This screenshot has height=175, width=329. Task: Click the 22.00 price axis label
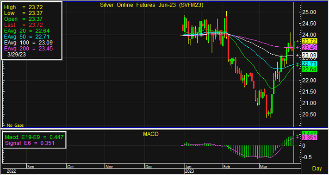[x=309, y=81]
